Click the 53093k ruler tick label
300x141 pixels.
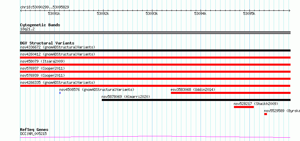click(152, 14)
